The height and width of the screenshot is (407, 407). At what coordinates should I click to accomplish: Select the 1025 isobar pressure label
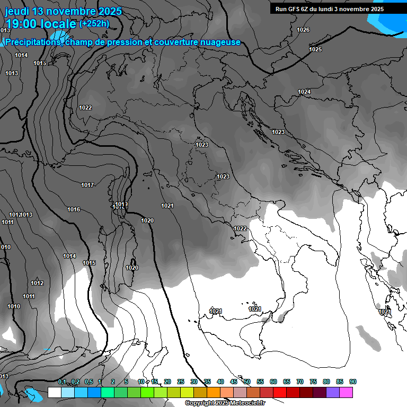(x=315, y=49)
